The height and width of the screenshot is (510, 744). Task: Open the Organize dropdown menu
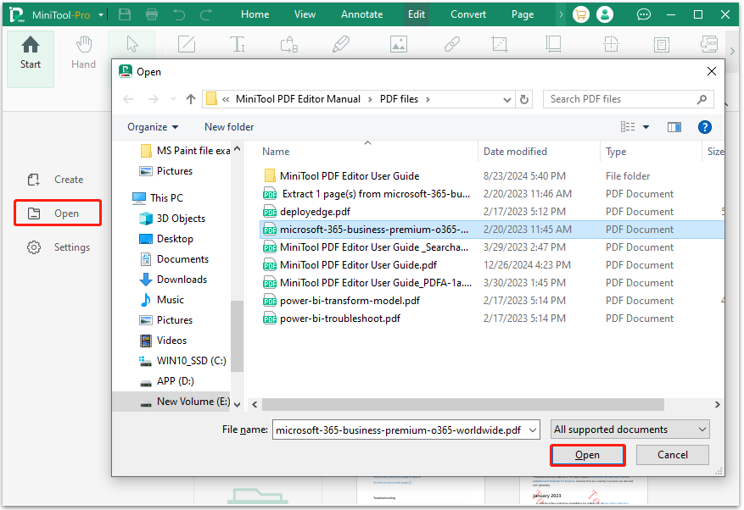point(153,127)
